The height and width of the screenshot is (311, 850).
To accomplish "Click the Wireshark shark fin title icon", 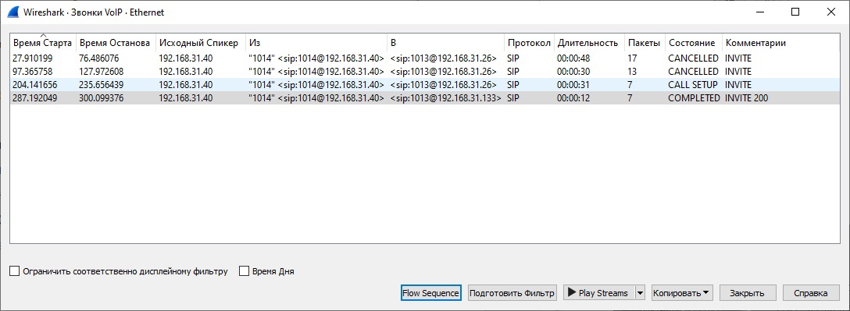I will click(12, 12).
